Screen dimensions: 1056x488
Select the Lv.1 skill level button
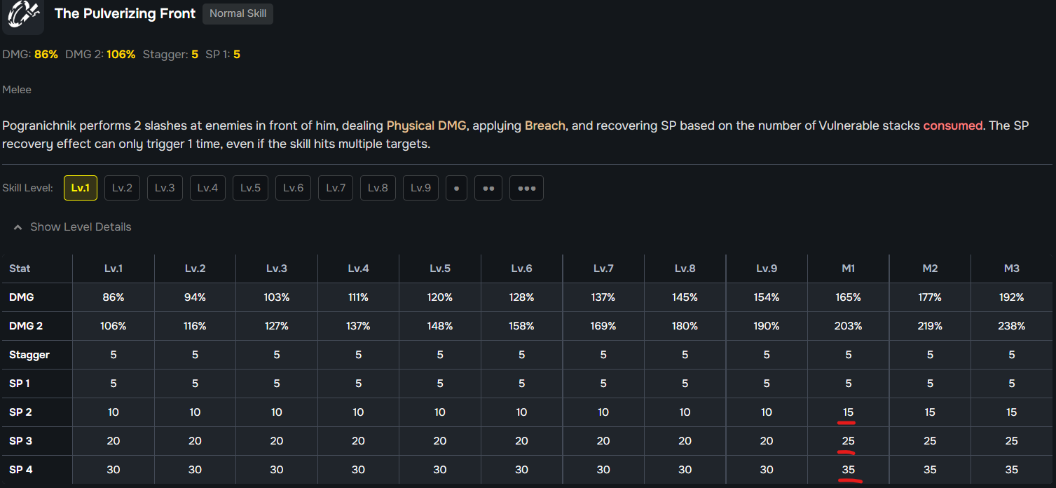(81, 188)
